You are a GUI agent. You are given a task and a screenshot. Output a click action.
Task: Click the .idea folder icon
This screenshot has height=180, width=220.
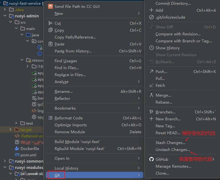click(x=11, y=9)
